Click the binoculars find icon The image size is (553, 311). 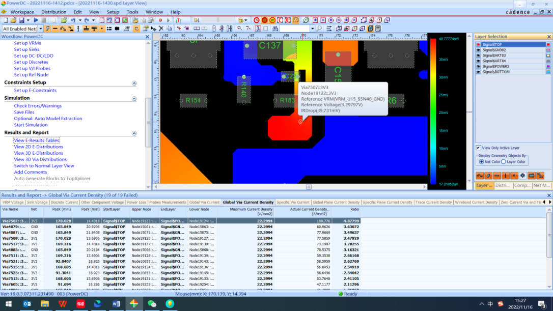[275, 29]
